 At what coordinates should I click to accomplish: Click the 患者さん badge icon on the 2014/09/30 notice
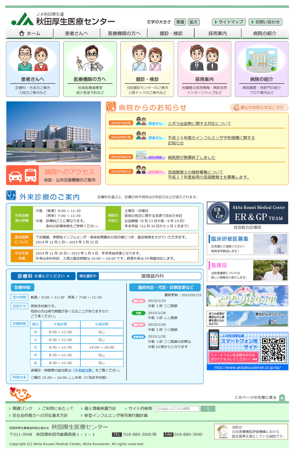pyautogui.click(x=141, y=136)
